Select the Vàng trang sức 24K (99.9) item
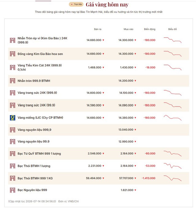The image size is (196, 210). 99,105
